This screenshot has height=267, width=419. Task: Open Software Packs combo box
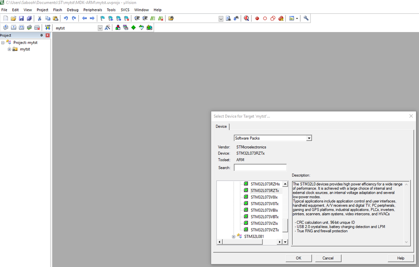tap(273, 138)
